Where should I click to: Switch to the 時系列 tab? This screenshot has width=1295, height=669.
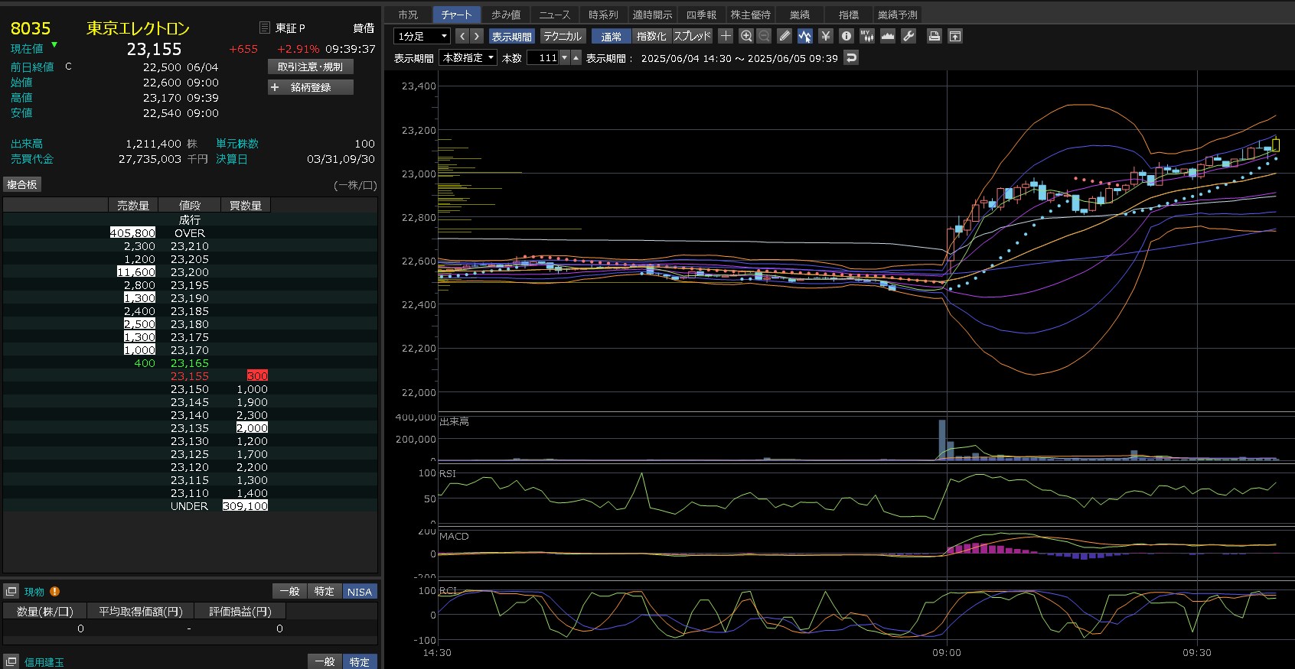pyautogui.click(x=603, y=15)
